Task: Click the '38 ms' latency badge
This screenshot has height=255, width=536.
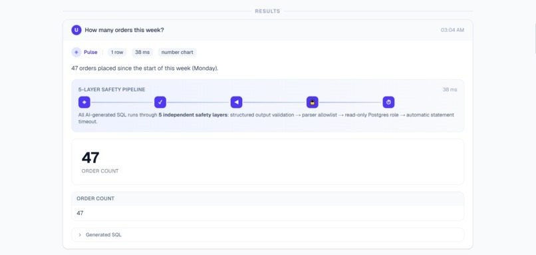Action: coord(142,53)
